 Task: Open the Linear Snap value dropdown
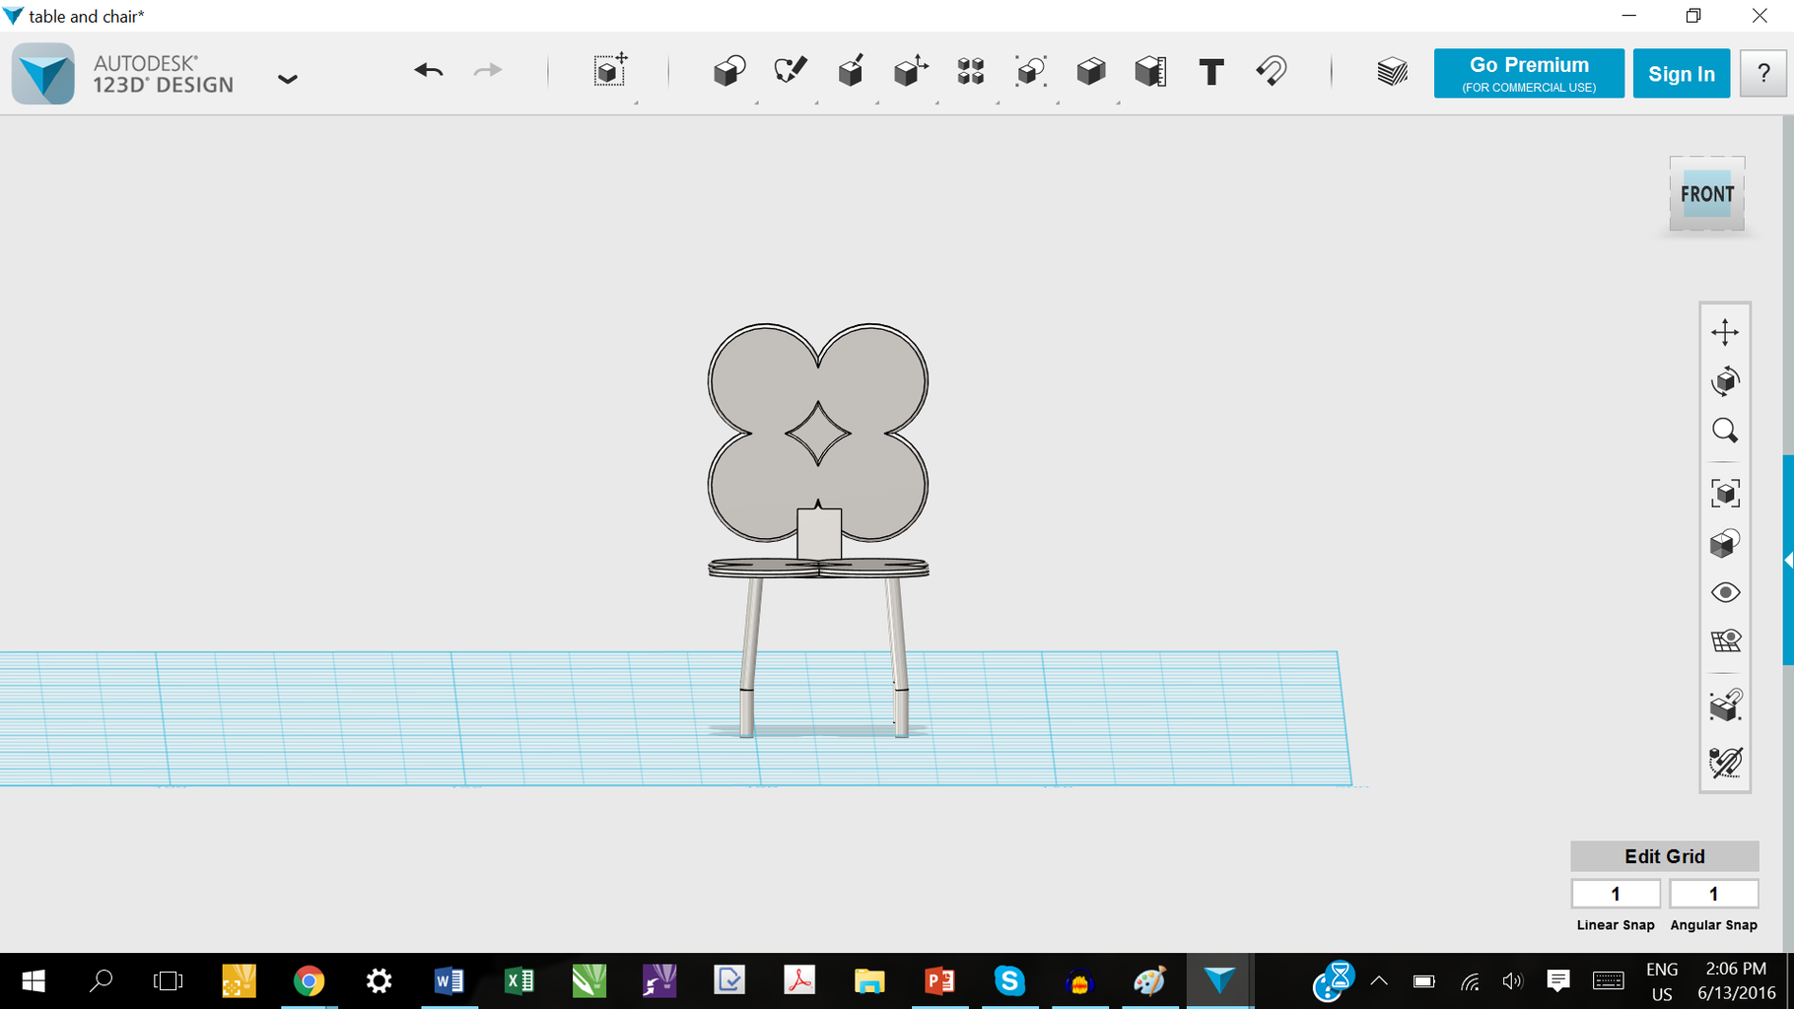click(1616, 894)
